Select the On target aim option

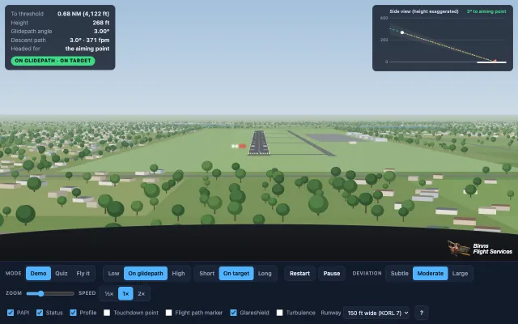(236, 274)
